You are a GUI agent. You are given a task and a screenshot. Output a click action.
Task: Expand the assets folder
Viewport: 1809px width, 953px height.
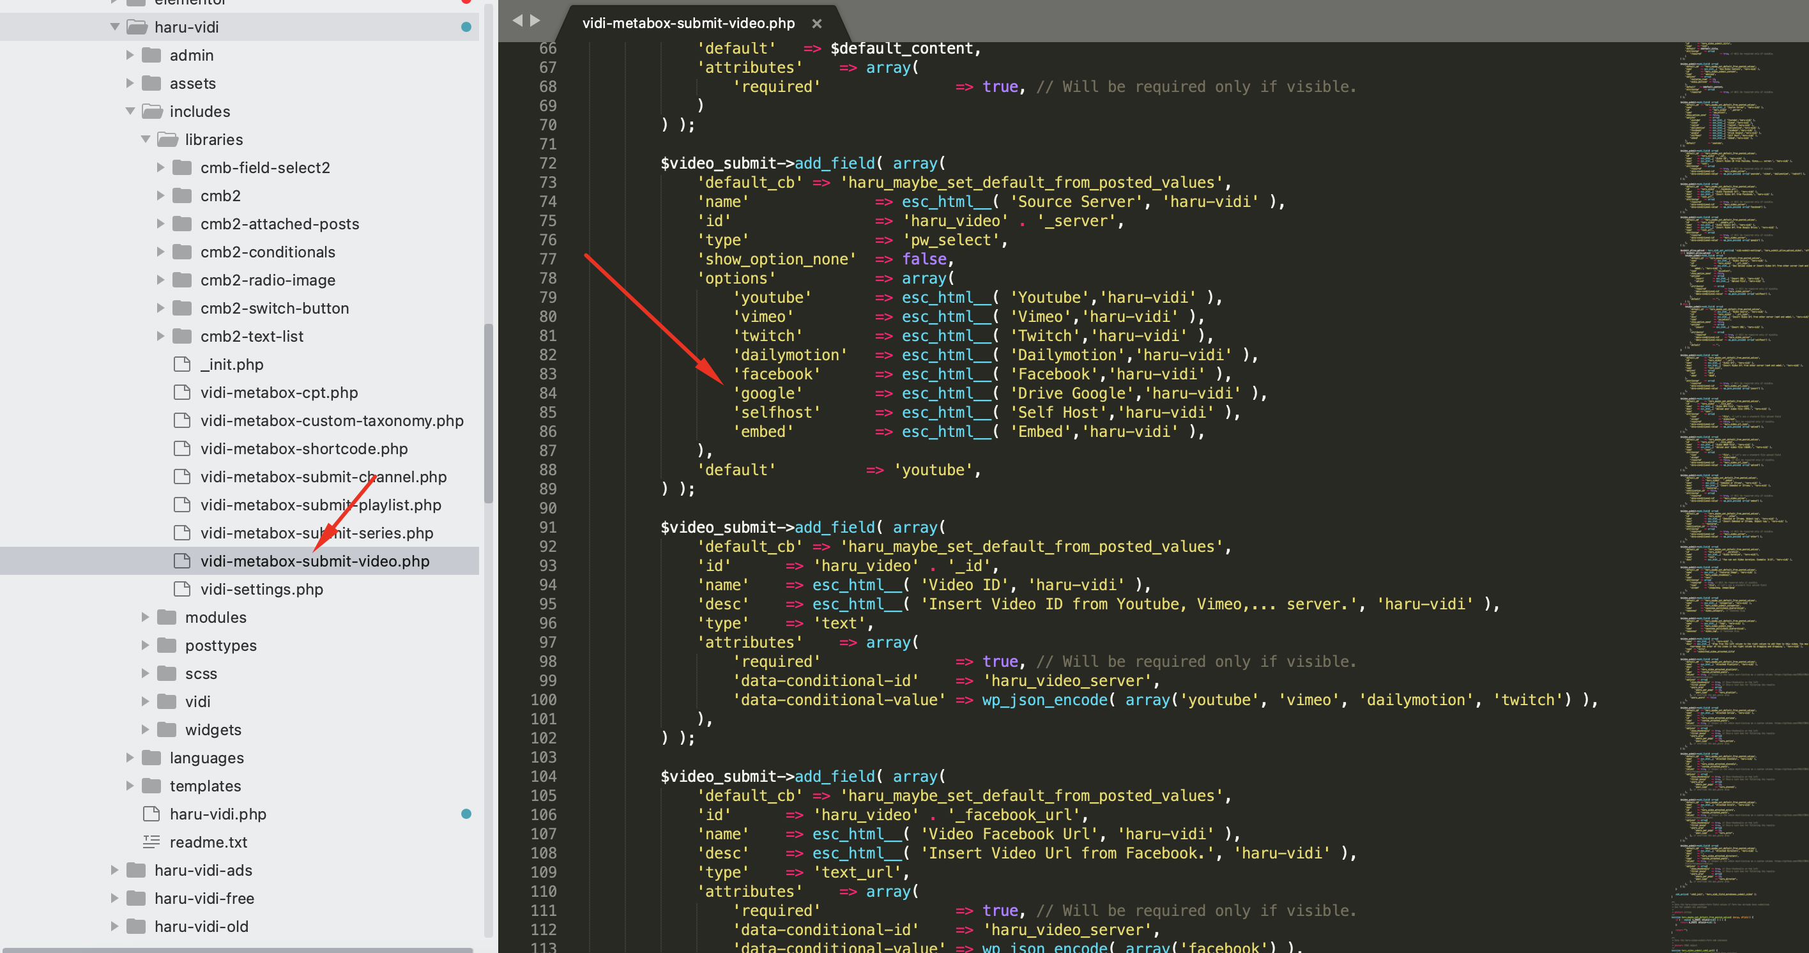click(130, 83)
